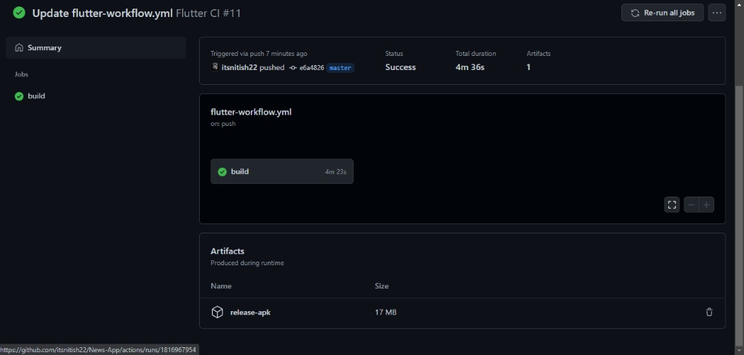Zoom in on the workflow graph with the plus
Image resolution: width=744 pixels, height=355 pixels.
[x=706, y=204]
